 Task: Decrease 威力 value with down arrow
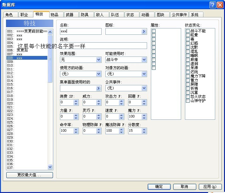(x=98, y=104)
